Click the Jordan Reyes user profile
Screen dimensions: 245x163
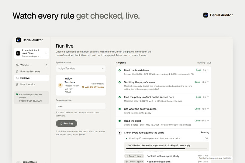click(31, 162)
